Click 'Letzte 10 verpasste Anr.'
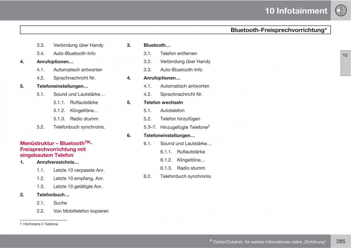Screen dimensions: 351x248 pyautogui.click(x=79, y=170)
